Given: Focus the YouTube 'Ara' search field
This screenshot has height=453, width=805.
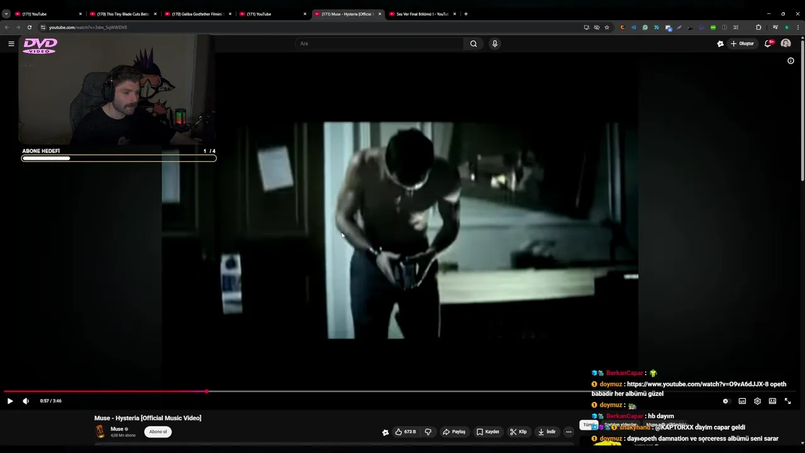Looking at the screenshot, I should pyautogui.click(x=380, y=43).
